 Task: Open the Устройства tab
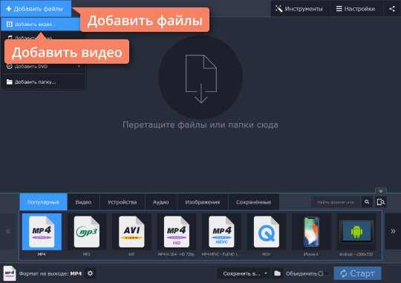[x=123, y=202]
